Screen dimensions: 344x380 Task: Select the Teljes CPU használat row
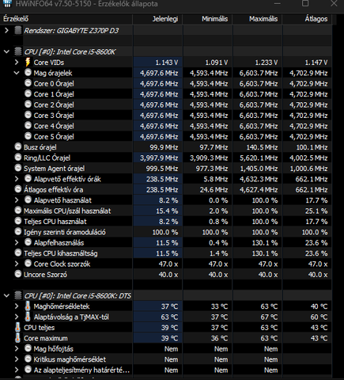coord(166,222)
